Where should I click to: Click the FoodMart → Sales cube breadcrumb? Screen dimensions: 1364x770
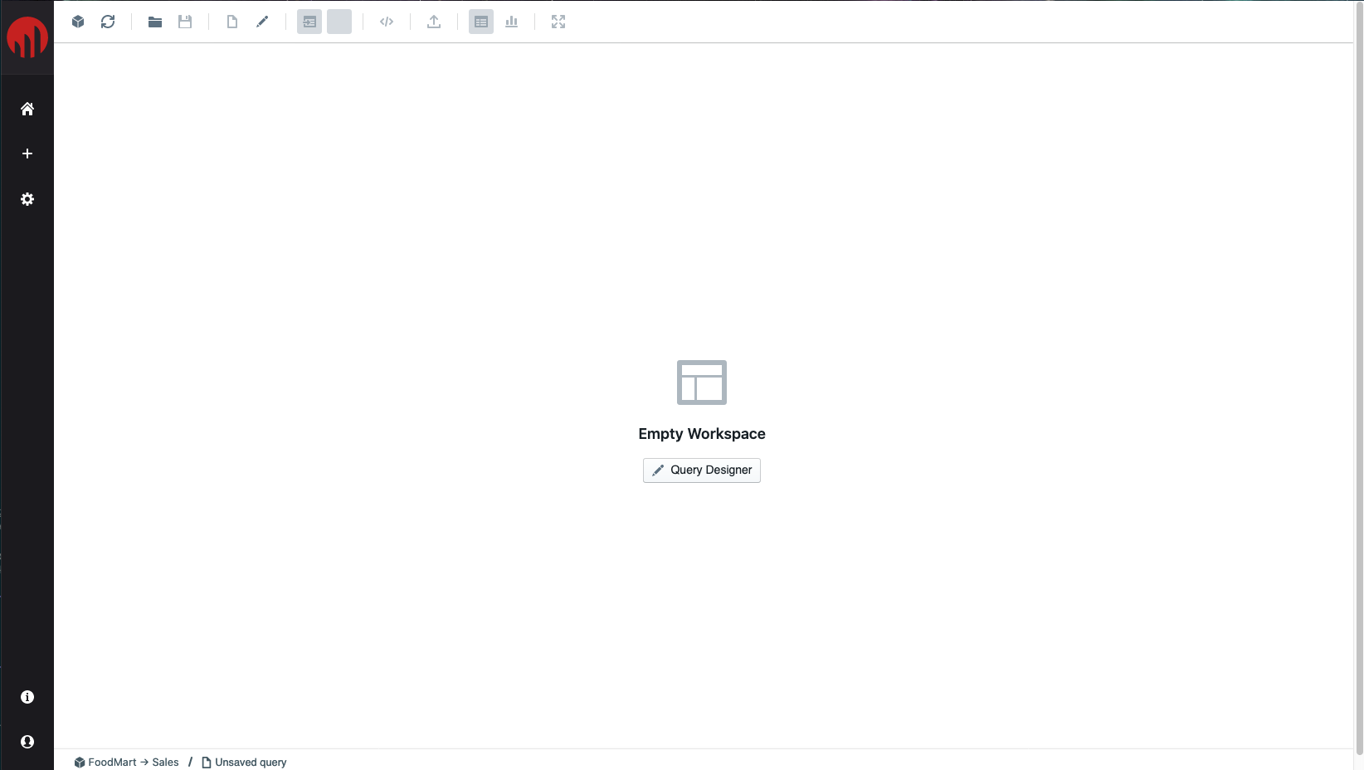click(x=126, y=763)
